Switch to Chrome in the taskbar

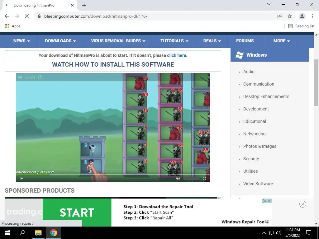coord(54,233)
